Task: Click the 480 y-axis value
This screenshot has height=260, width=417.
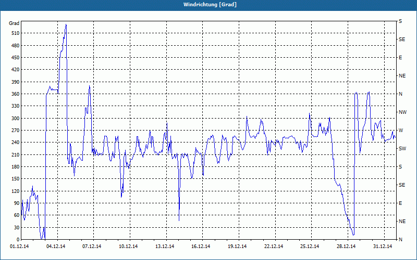Action: point(16,45)
